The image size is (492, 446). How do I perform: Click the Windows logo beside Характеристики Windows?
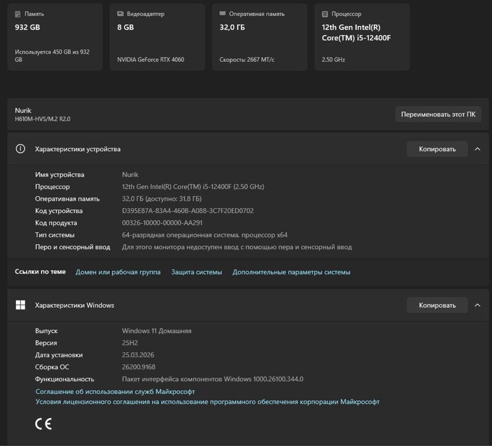20,305
